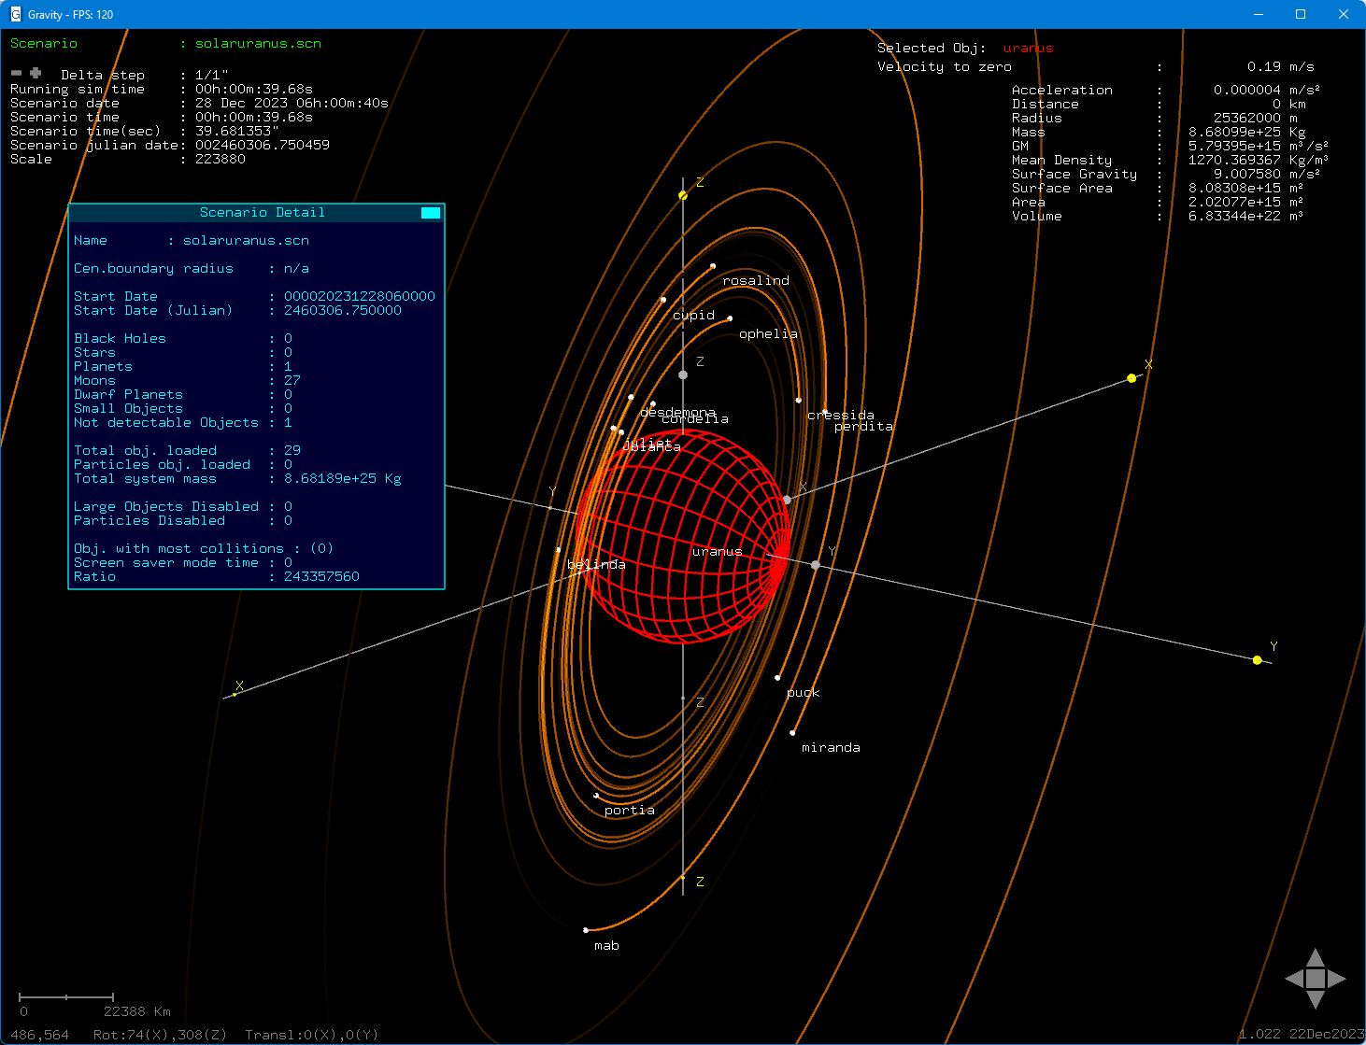Select the rosalind moon dot
The width and height of the screenshot is (1366, 1045).
(x=713, y=266)
